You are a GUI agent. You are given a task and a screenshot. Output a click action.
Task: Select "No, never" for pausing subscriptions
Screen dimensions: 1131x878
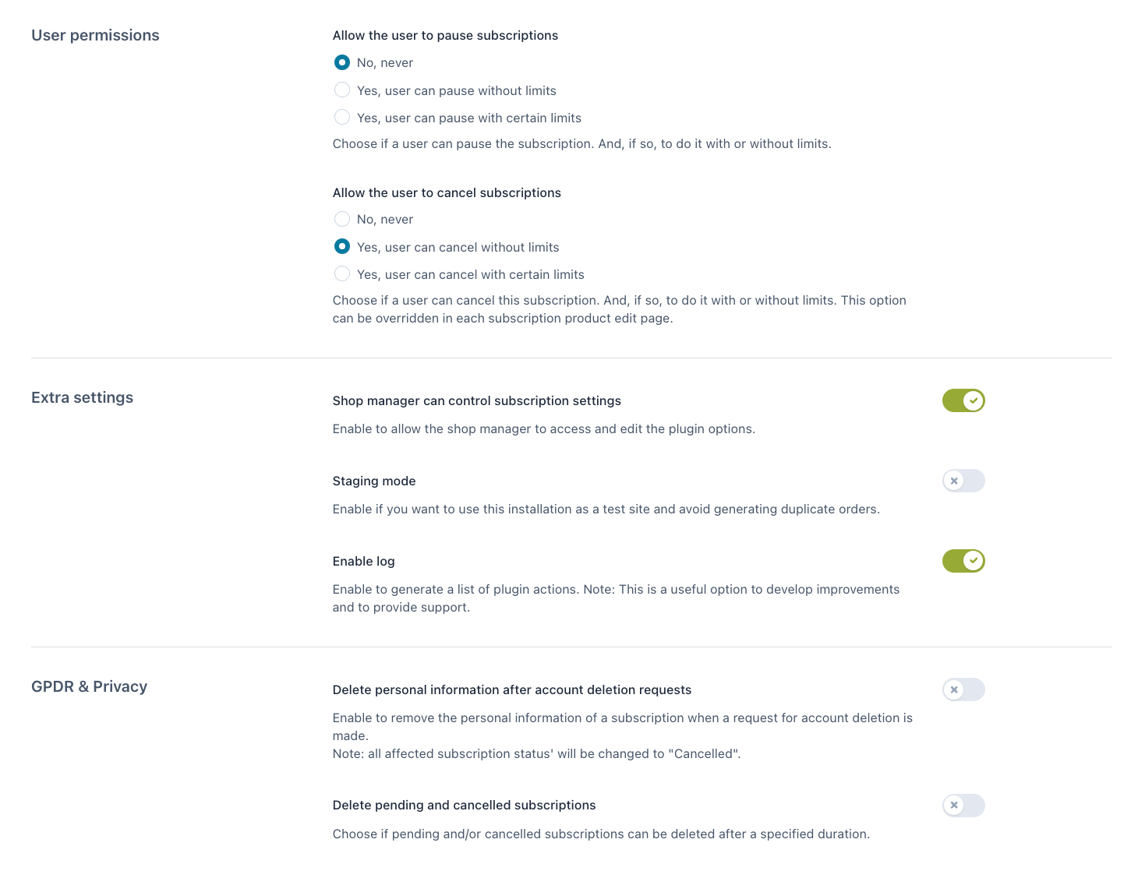tap(342, 62)
